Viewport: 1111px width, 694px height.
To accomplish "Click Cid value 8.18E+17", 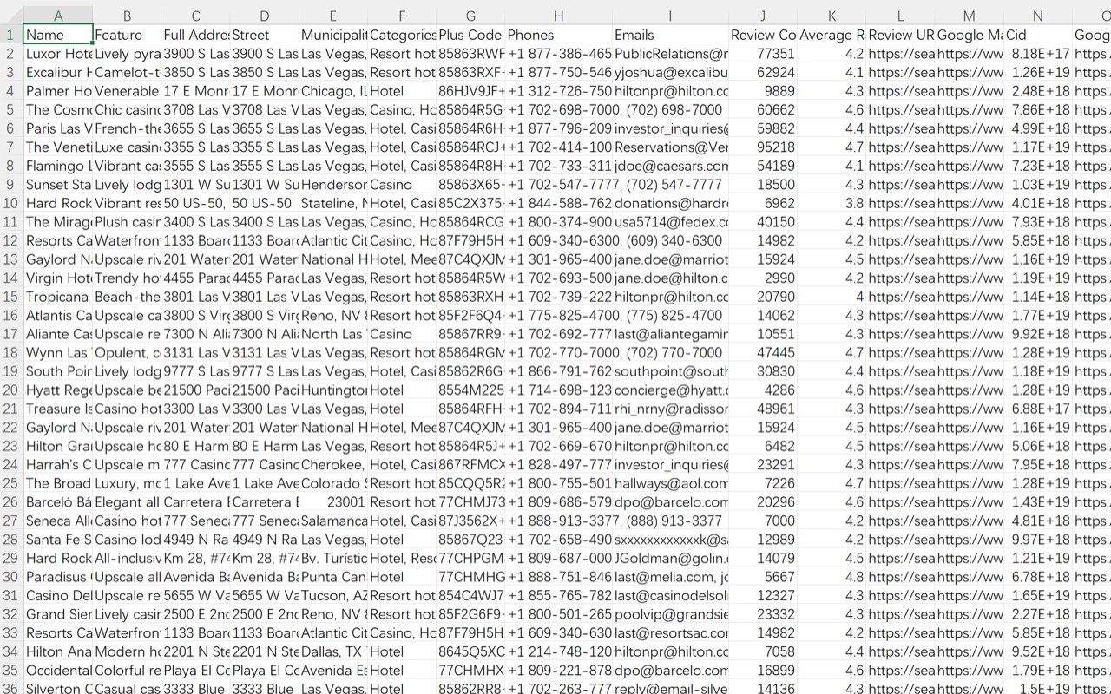I will click(x=1038, y=53).
